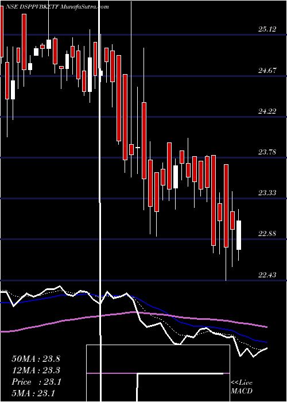This screenshot has width=287, height=402.
Task: Click the <<Live MACD label
Action: pyautogui.click(x=242, y=386)
